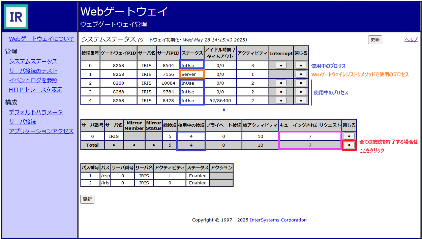The width and height of the screenshot is (422, 239).
Task: Open イベントログを参照 link
Action: [33, 80]
